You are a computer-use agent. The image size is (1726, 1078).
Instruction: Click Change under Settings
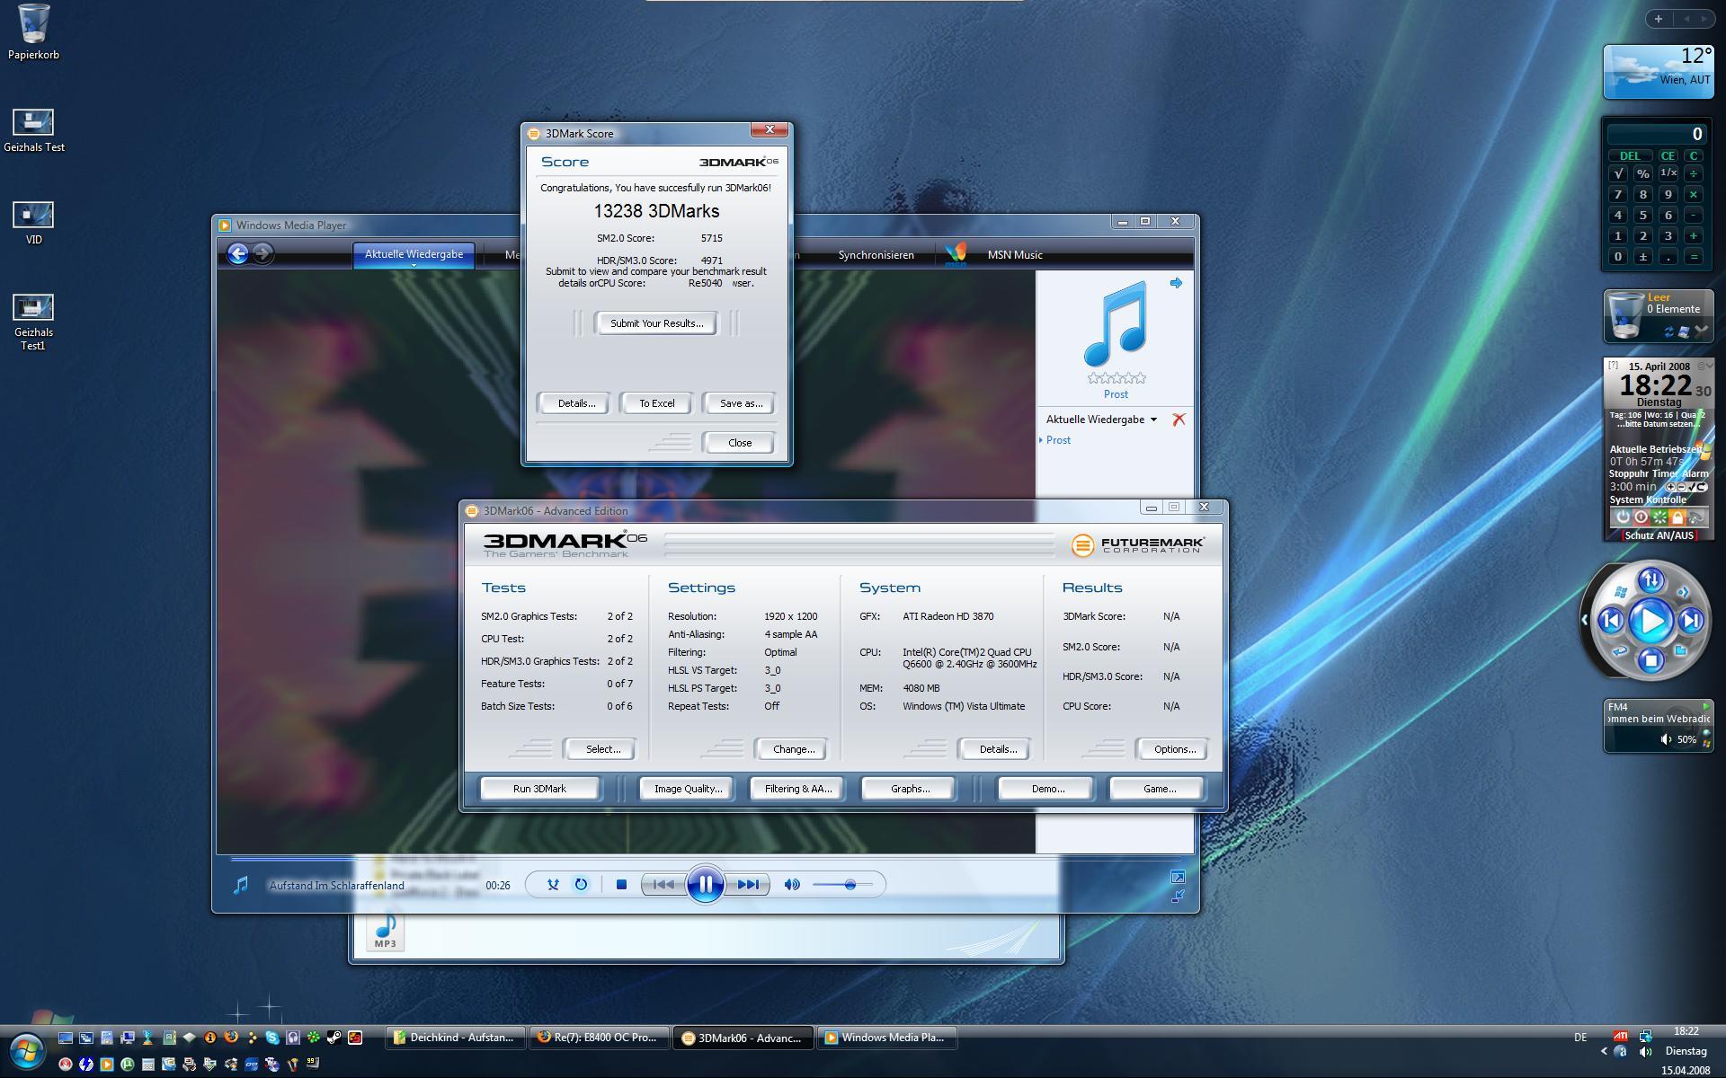794,749
